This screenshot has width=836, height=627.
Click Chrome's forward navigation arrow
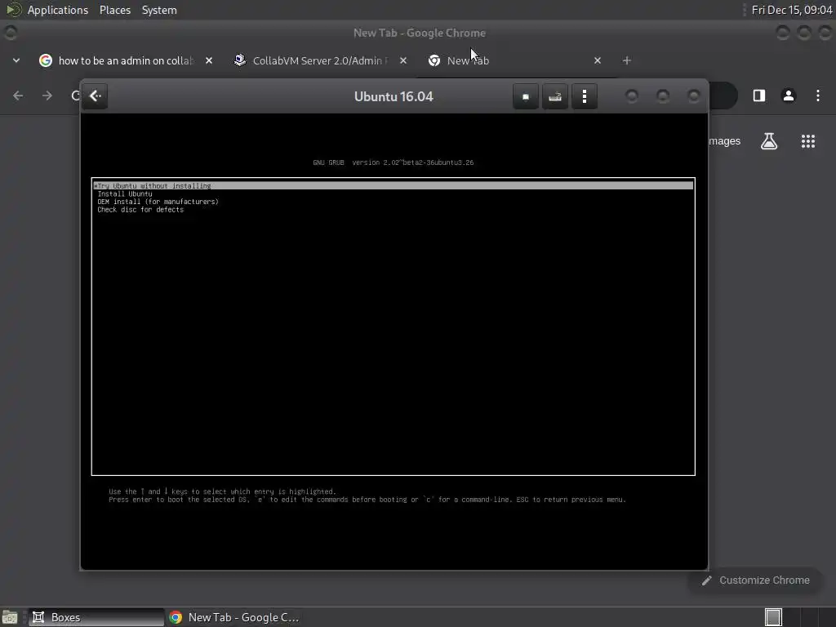(47, 96)
